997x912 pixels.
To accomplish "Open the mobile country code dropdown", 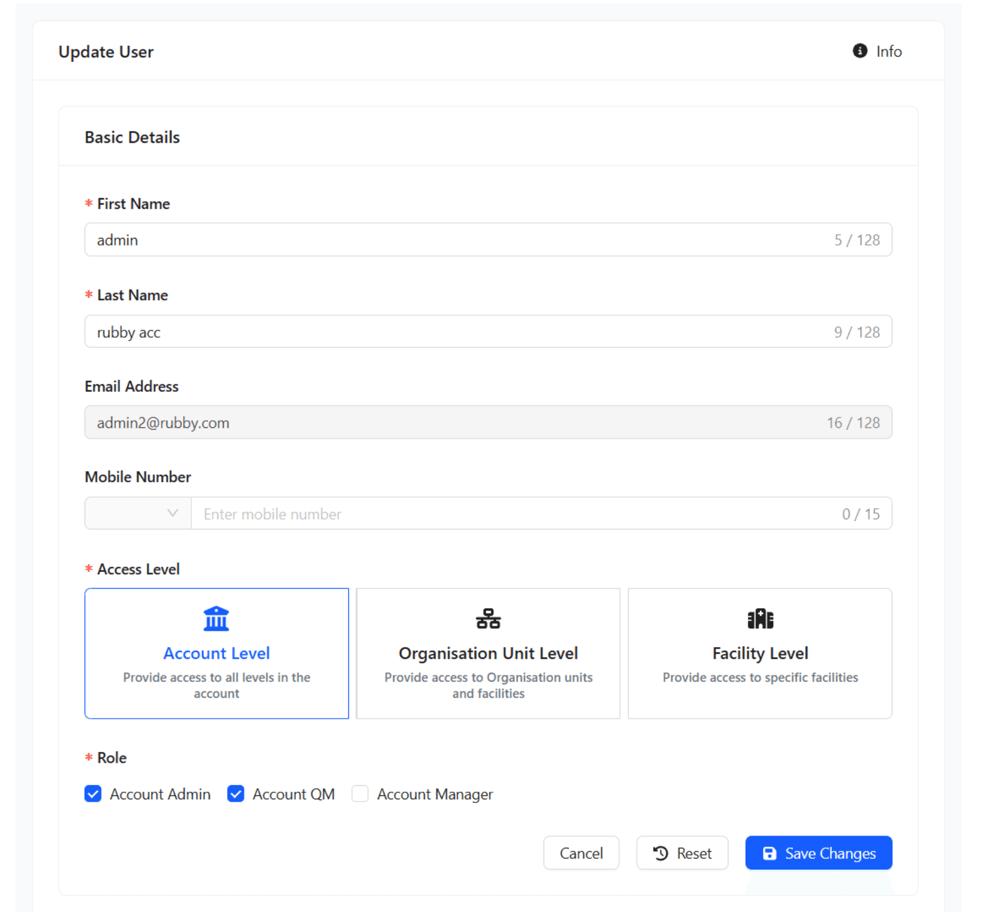I will click(138, 513).
